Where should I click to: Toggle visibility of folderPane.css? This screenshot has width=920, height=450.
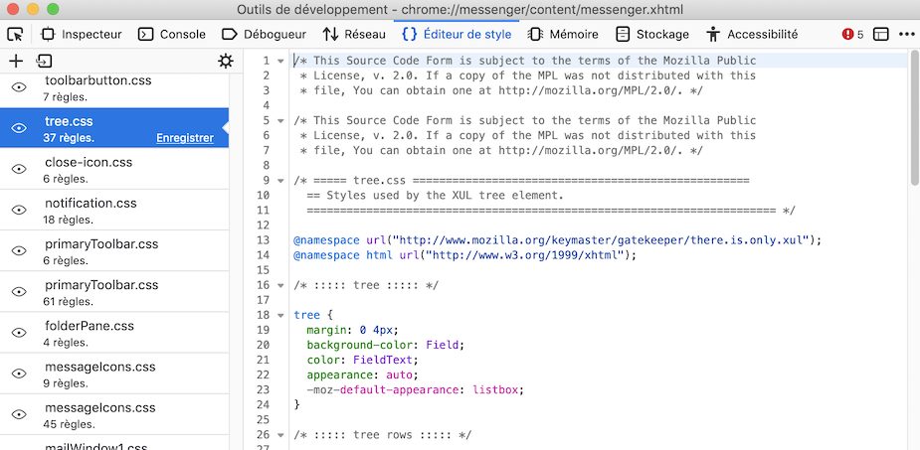(x=19, y=332)
